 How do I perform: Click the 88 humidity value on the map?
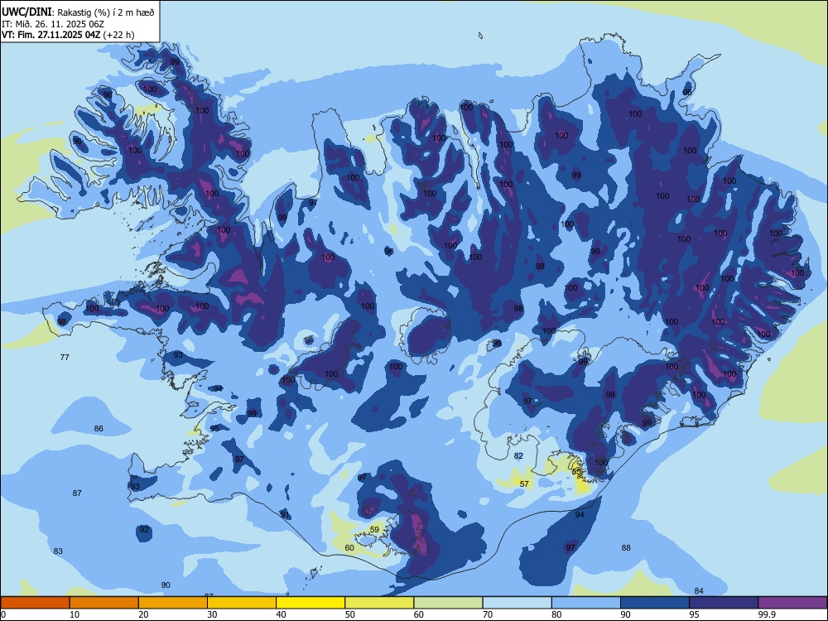pyautogui.click(x=626, y=547)
